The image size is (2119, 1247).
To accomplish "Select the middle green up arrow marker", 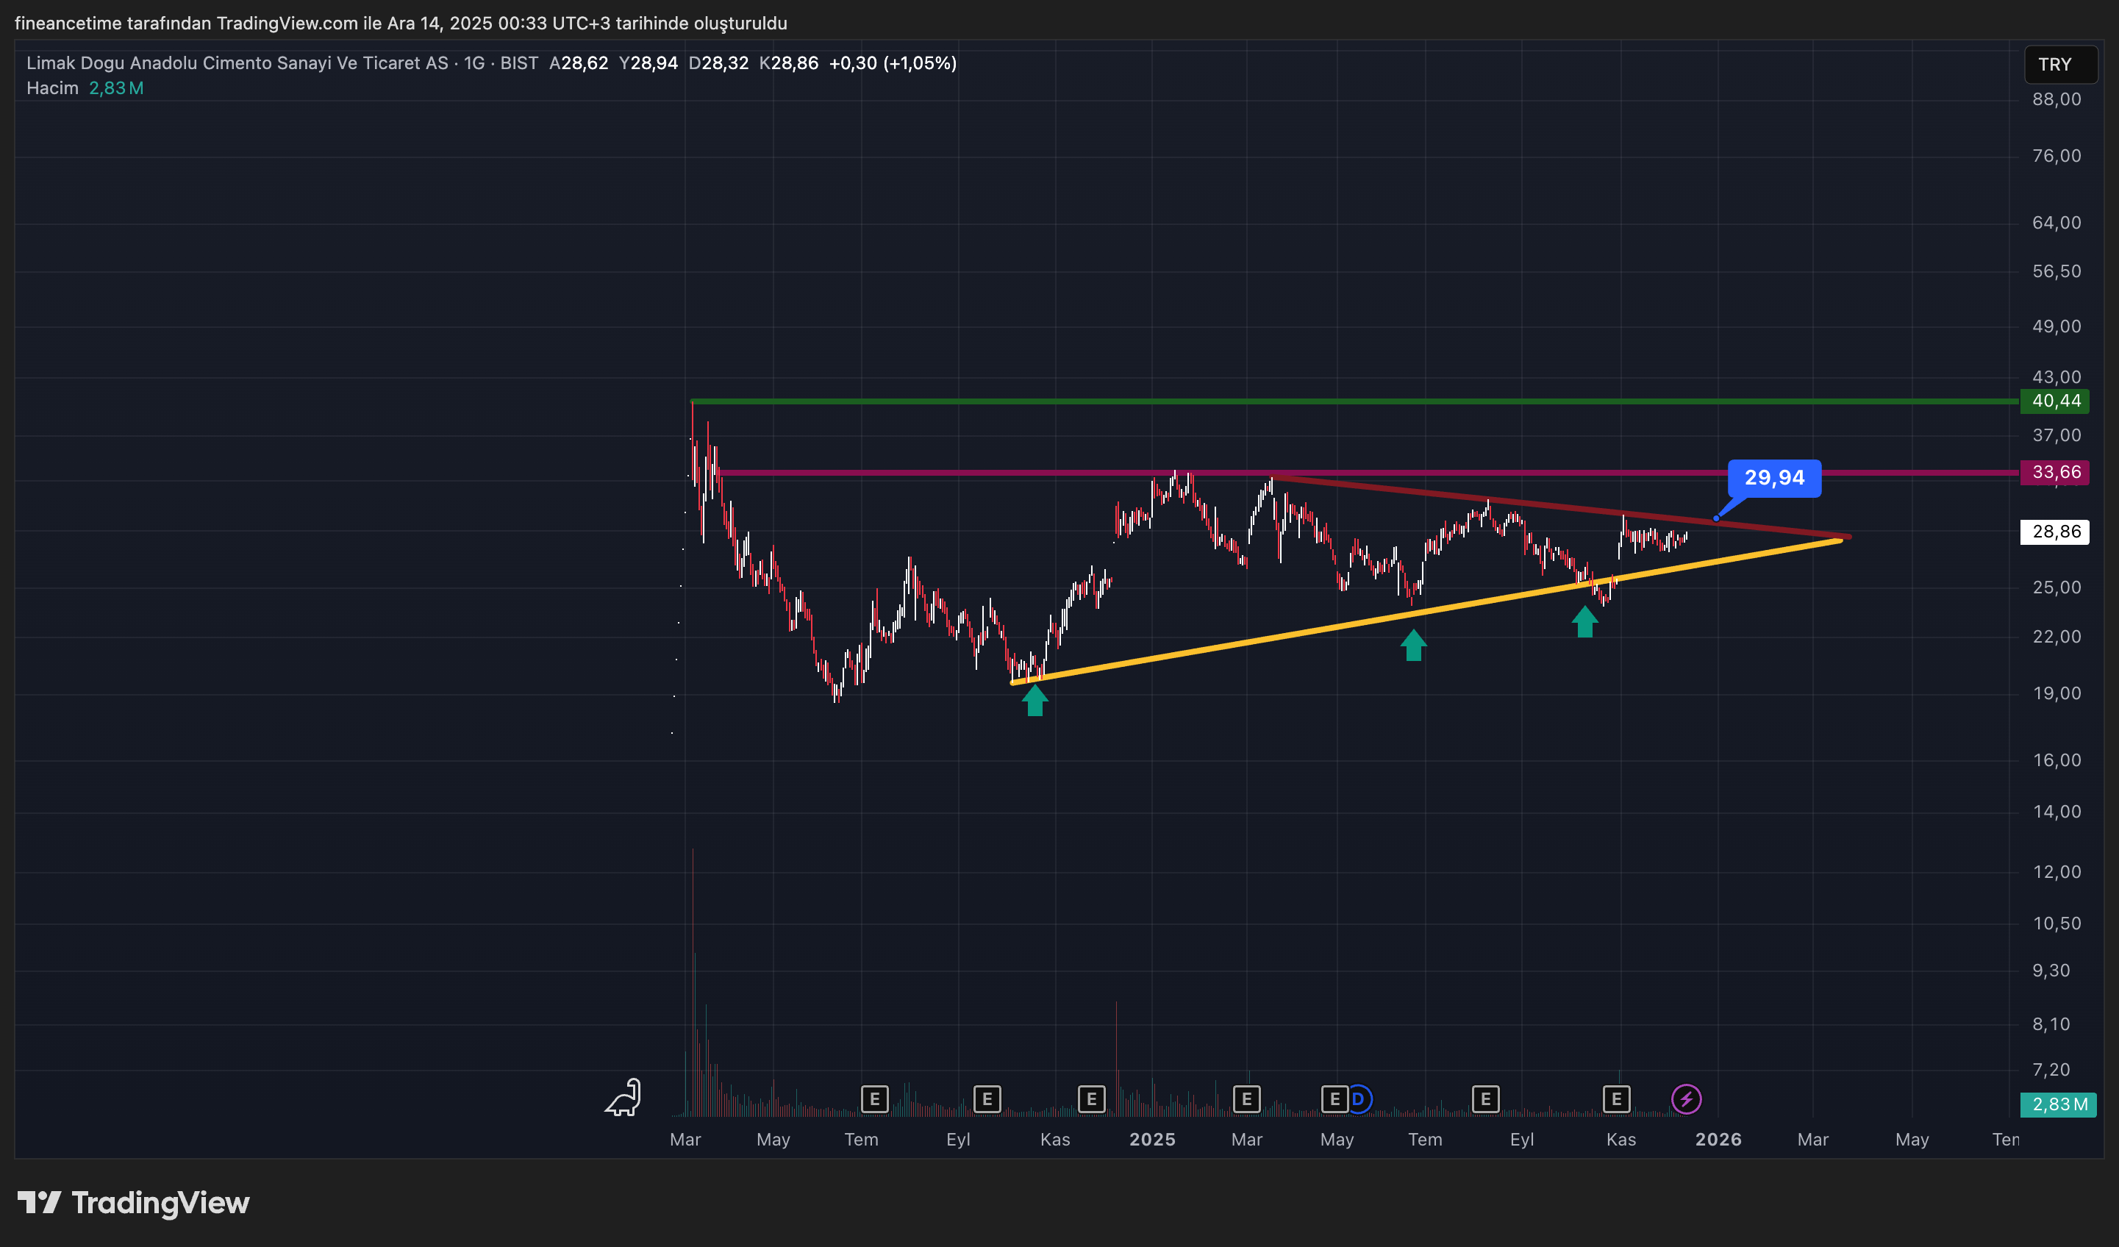I will [x=1413, y=645].
